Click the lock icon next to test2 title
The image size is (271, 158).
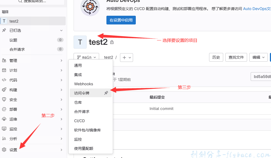point(112,42)
